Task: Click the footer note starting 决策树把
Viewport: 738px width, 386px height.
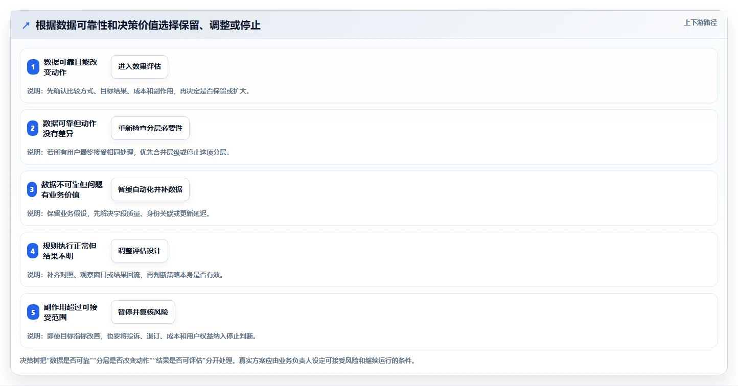Action: click(217, 360)
